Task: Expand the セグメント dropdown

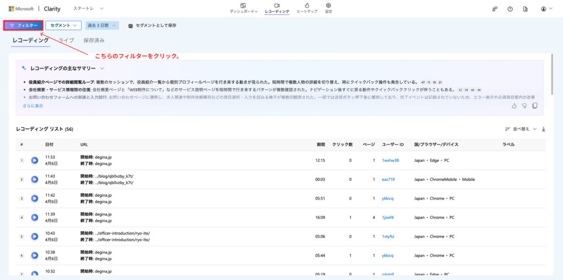Action: click(x=64, y=25)
